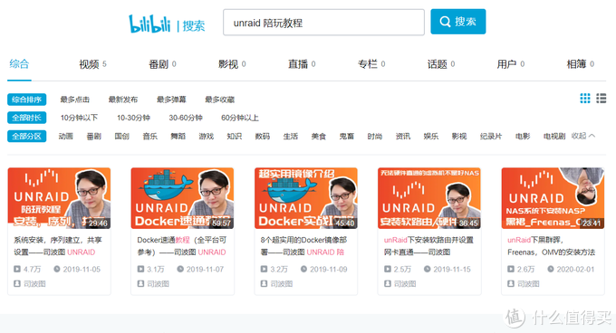Filter by 娱乐 category
Image resolution: width=616 pixels, height=333 pixels.
click(431, 136)
